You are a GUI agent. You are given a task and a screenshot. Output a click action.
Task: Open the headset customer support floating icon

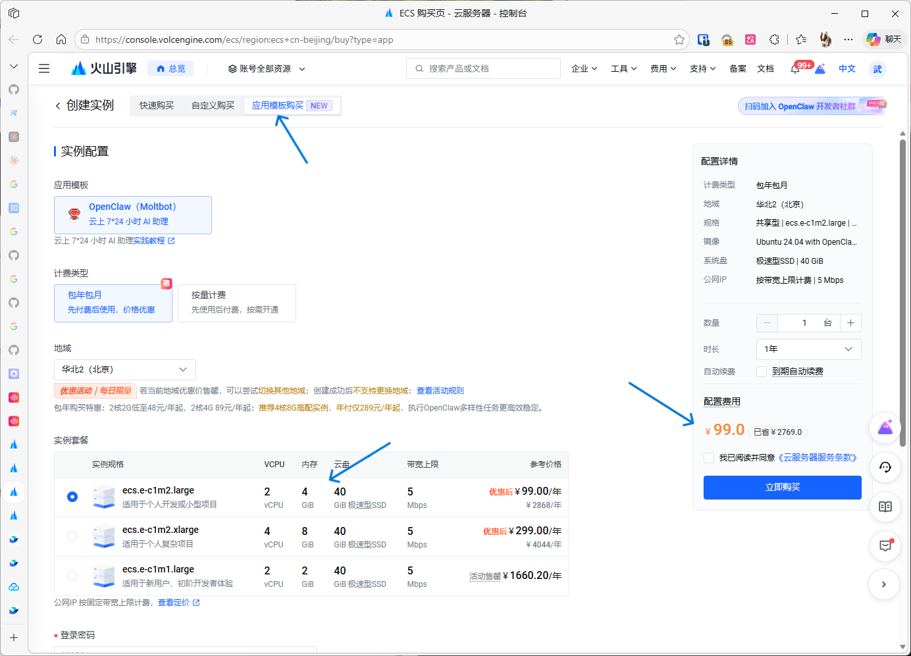point(885,467)
